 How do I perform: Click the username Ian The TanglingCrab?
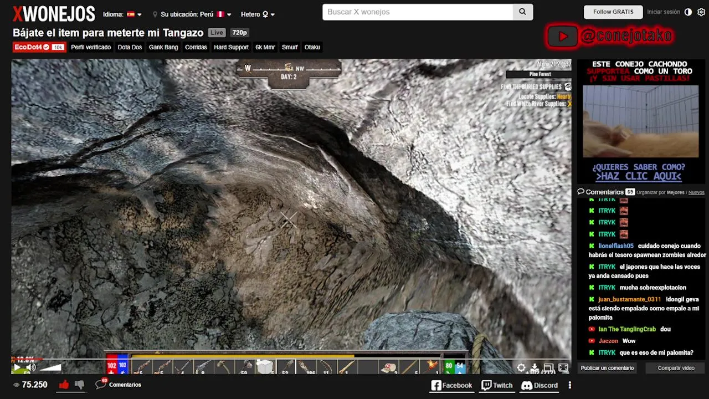point(627,329)
